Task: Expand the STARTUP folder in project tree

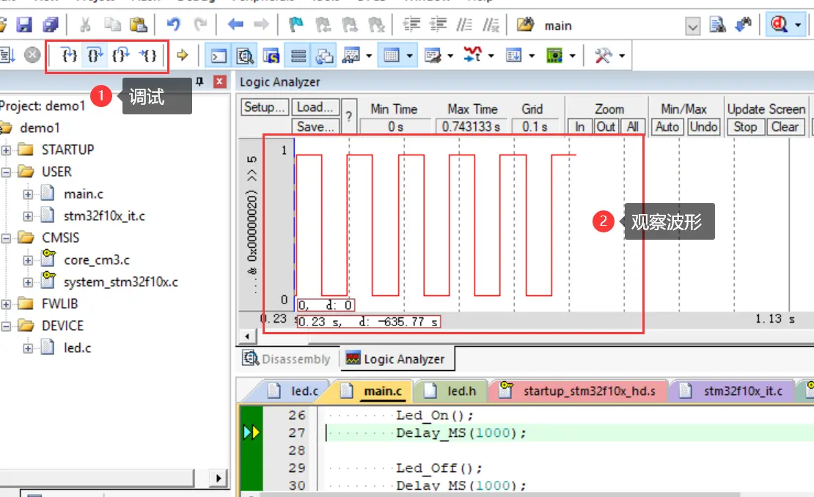Action: pyautogui.click(x=6, y=150)
